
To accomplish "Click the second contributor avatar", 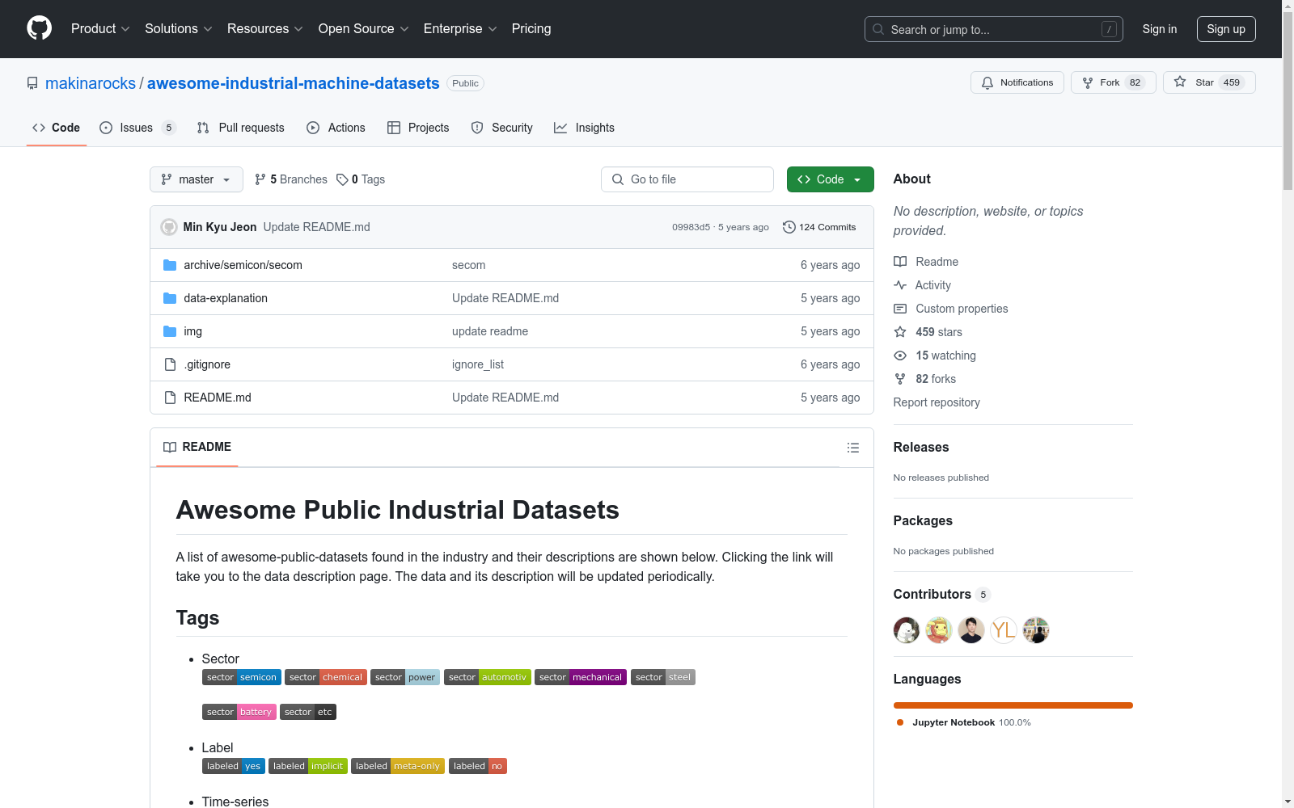I will (x=939, y=630).
